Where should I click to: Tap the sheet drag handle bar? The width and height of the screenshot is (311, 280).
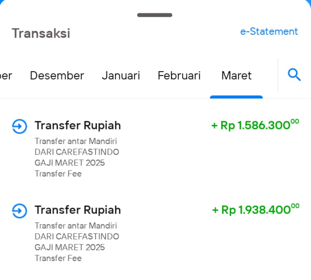[155, 15]
